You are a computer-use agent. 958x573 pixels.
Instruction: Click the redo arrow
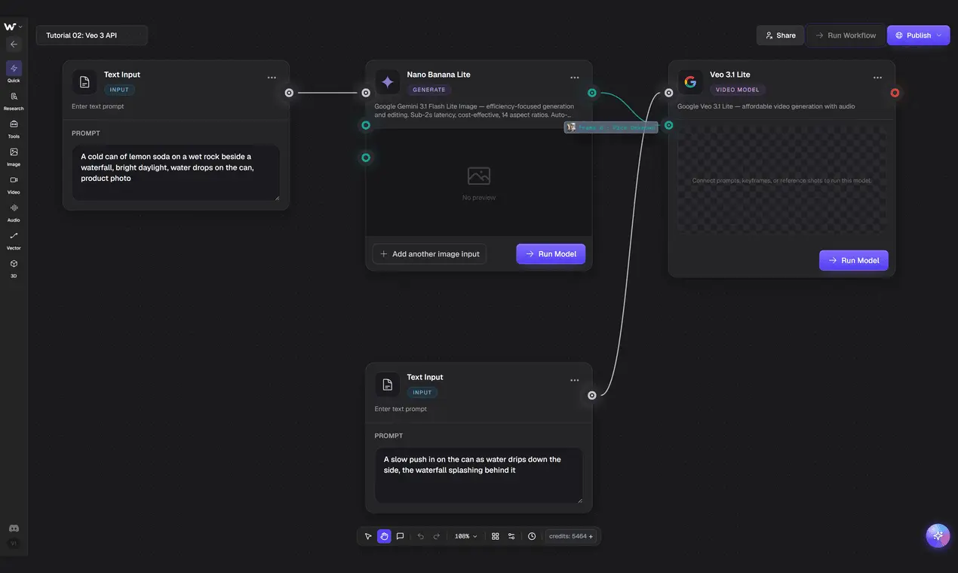tap(436, 536)
